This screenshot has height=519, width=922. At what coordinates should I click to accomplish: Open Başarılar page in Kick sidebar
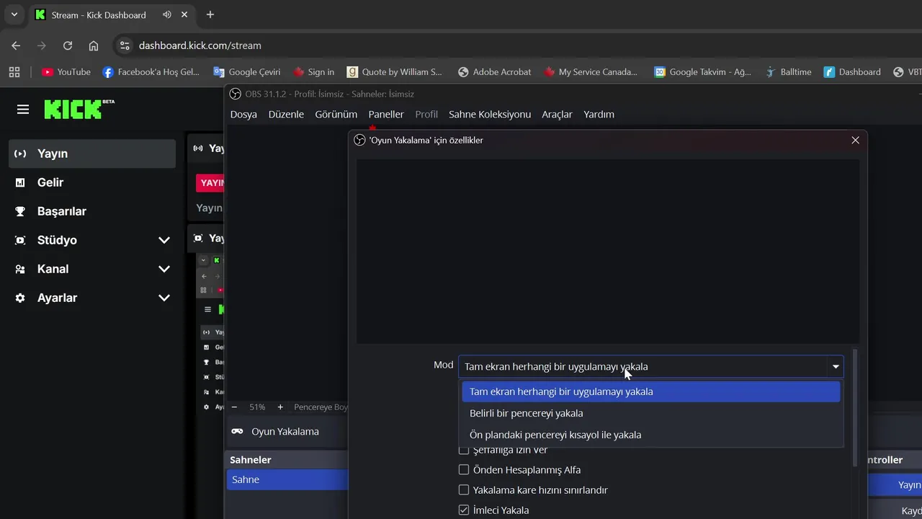92,211
